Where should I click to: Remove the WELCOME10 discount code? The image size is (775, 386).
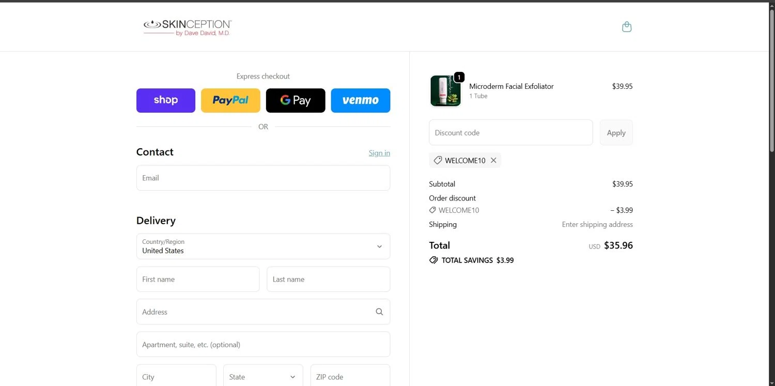point(493,160)
